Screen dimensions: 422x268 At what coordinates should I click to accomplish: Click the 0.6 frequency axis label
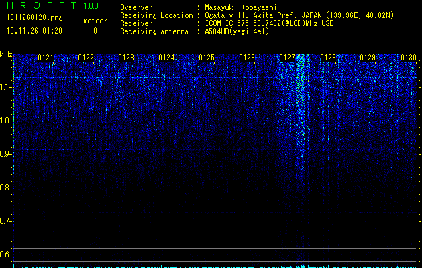5,255
